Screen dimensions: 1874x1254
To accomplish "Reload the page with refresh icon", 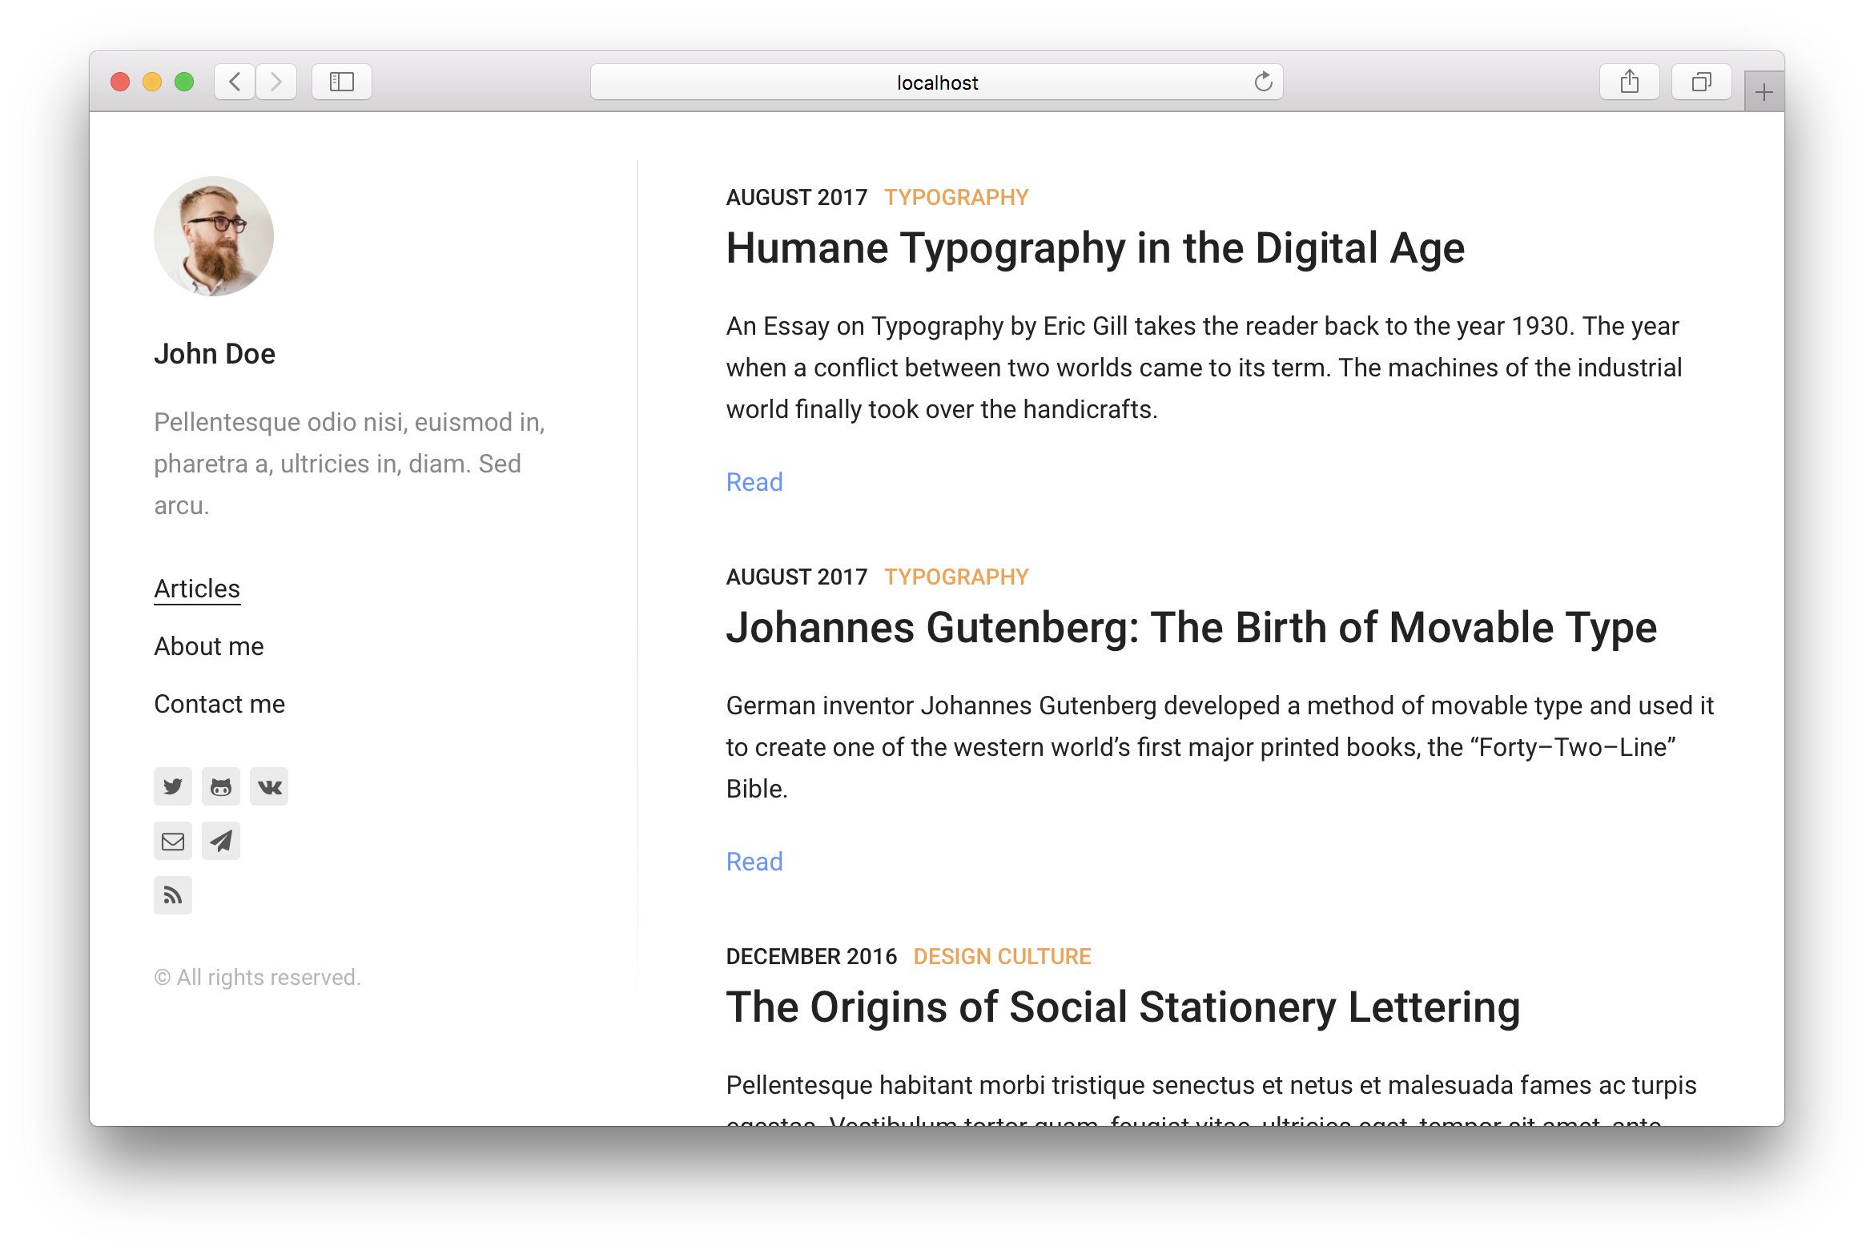I will (1263, 82).
